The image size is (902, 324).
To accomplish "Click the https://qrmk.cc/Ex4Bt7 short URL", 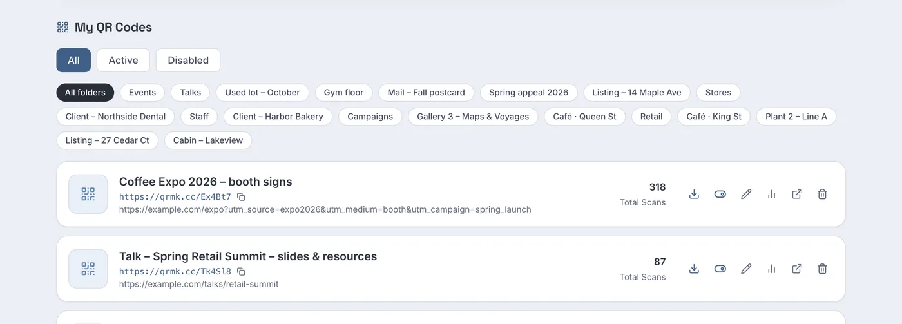I will click(175, 196).
